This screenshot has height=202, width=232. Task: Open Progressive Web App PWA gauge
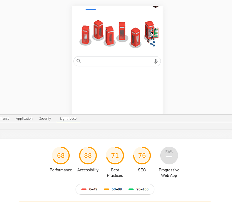tap(169, 155)
